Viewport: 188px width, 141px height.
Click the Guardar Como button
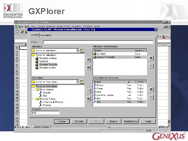pyautogui.click(x=131, y=121)
